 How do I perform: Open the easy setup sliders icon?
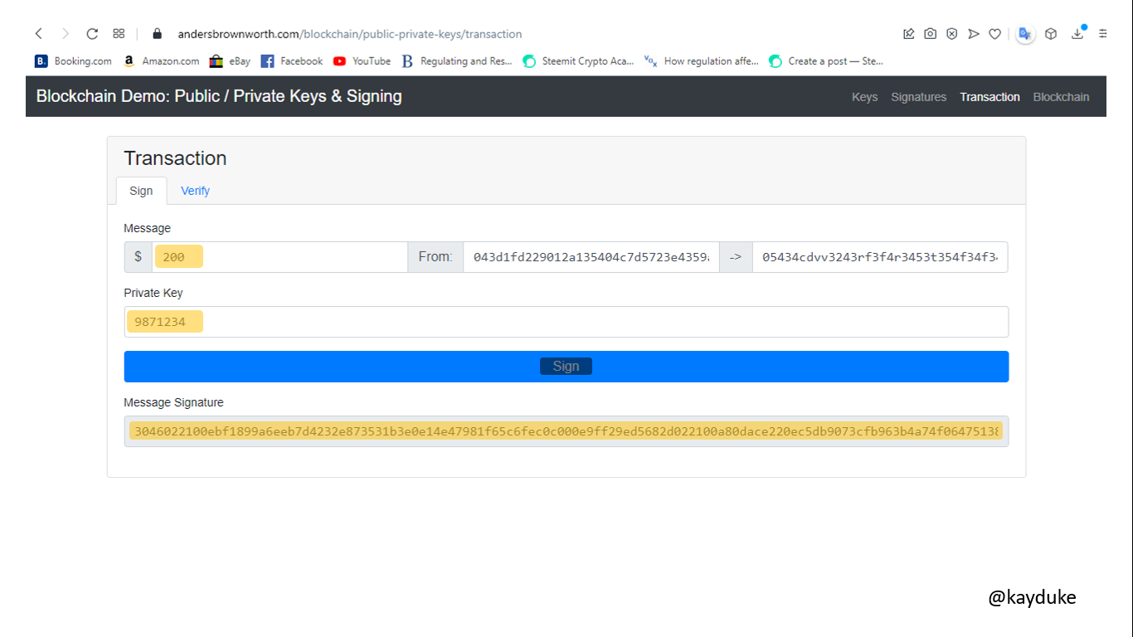(x=1102, y=34)
